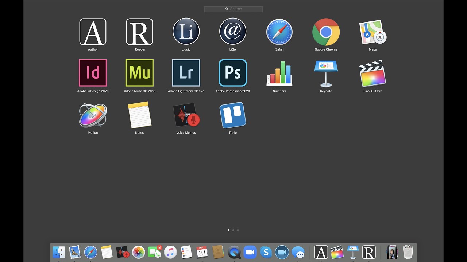Open Skype in the Dock
The width and height of the screenshot is (467, 262).
266,252
